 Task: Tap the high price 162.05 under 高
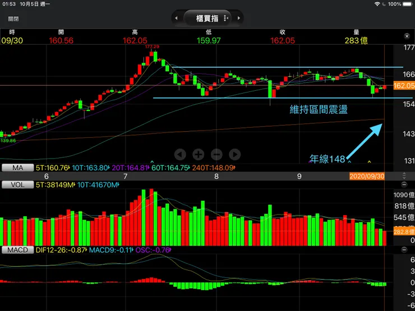[135, 40]
